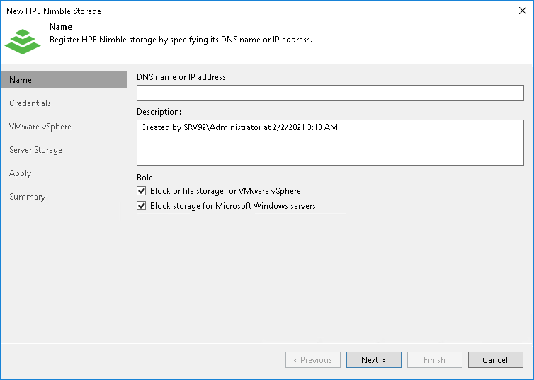
Task: Focus the DNS name or IP address field
Action: pyautogui.click(x=330, y=93)
